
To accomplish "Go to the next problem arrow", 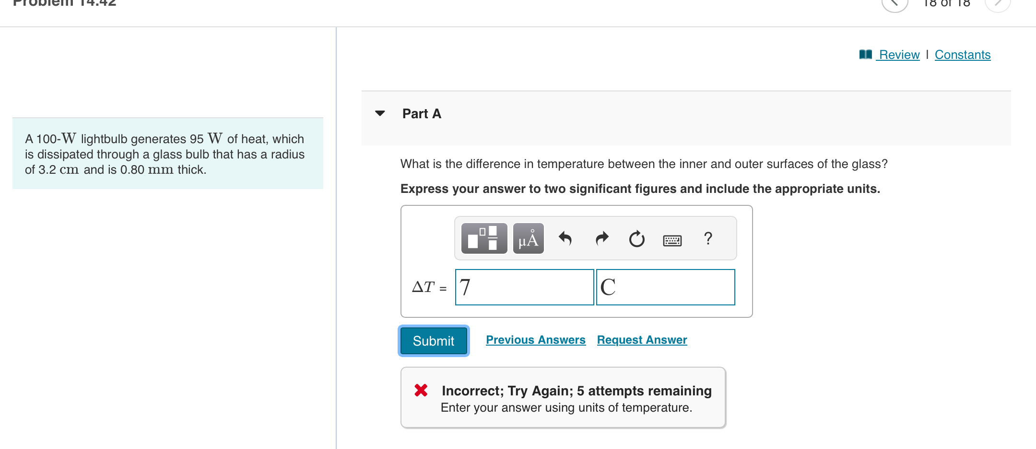I will tap(998, 3).
